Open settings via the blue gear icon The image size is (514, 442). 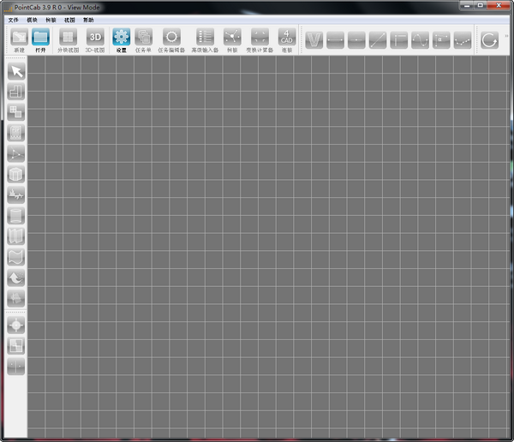pos(122,37)
